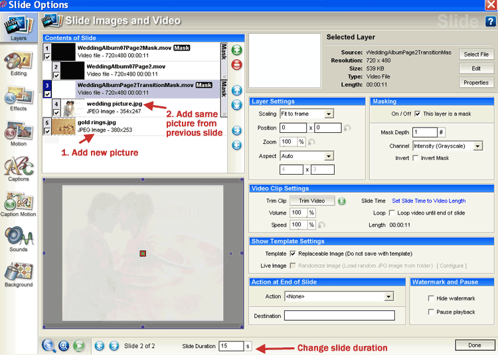
Task: Toggle Replaceable Image template checkbox
Action: click(293, 254)
